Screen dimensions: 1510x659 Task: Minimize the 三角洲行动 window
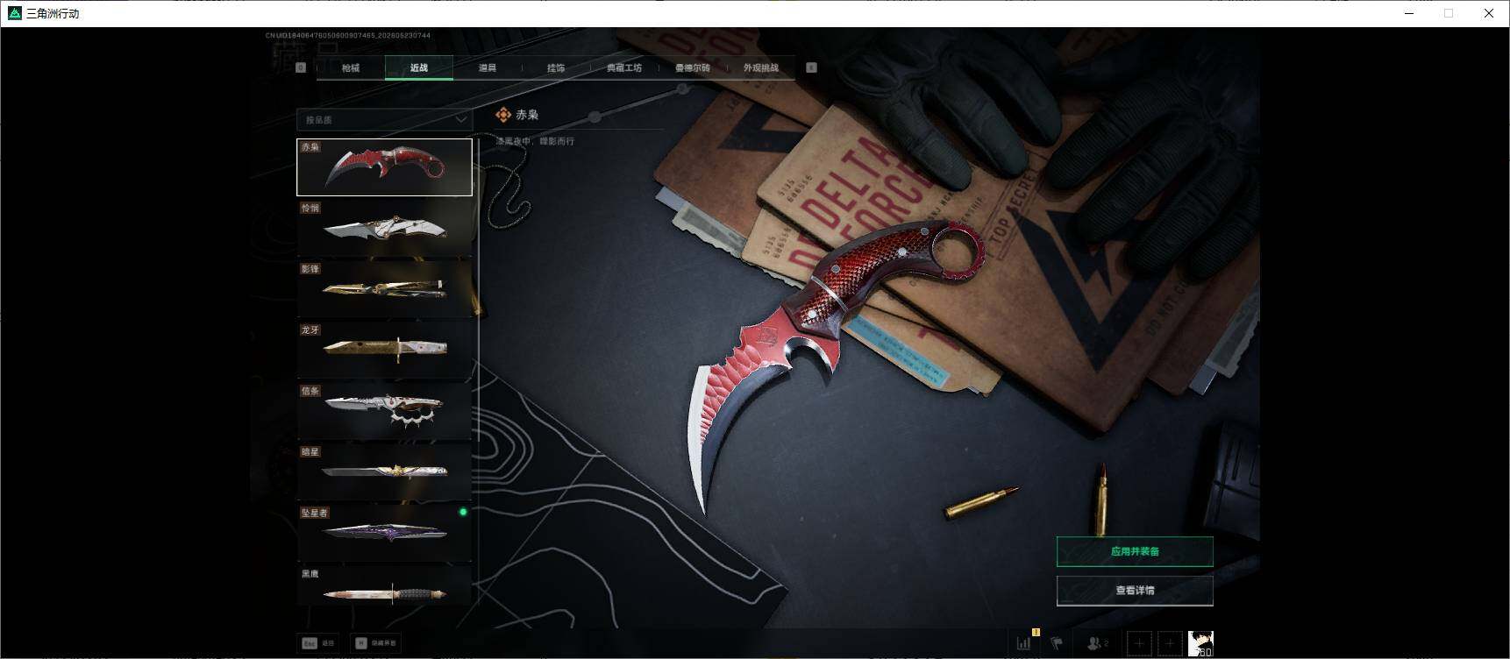click(x=1409, y=13)
